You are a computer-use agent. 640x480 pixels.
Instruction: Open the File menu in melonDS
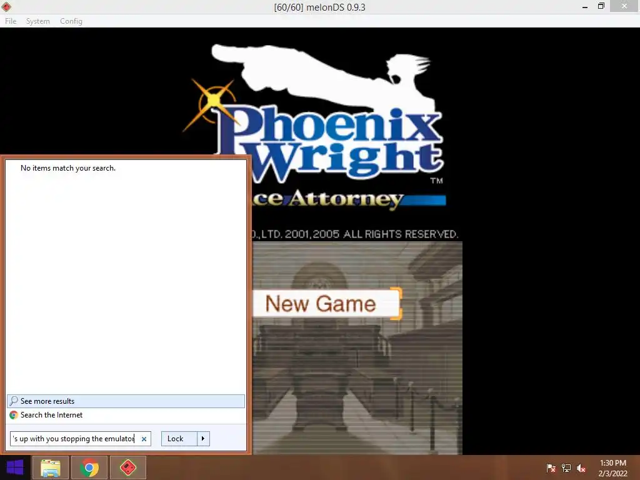[11, 21]
